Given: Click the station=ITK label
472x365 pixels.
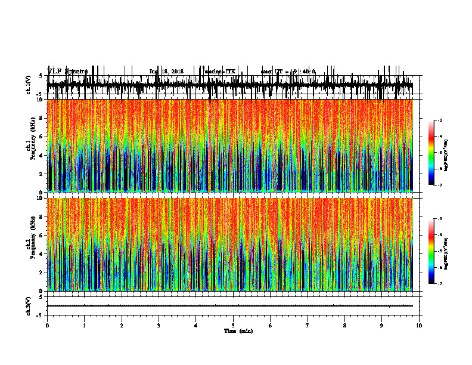Looking at the screenshot, I should point(220,72).
